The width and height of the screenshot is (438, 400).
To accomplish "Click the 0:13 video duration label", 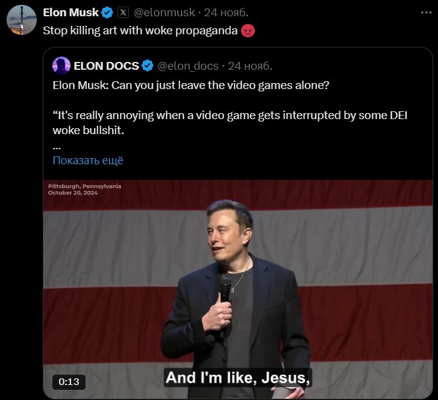I will (x=69, y=381).
